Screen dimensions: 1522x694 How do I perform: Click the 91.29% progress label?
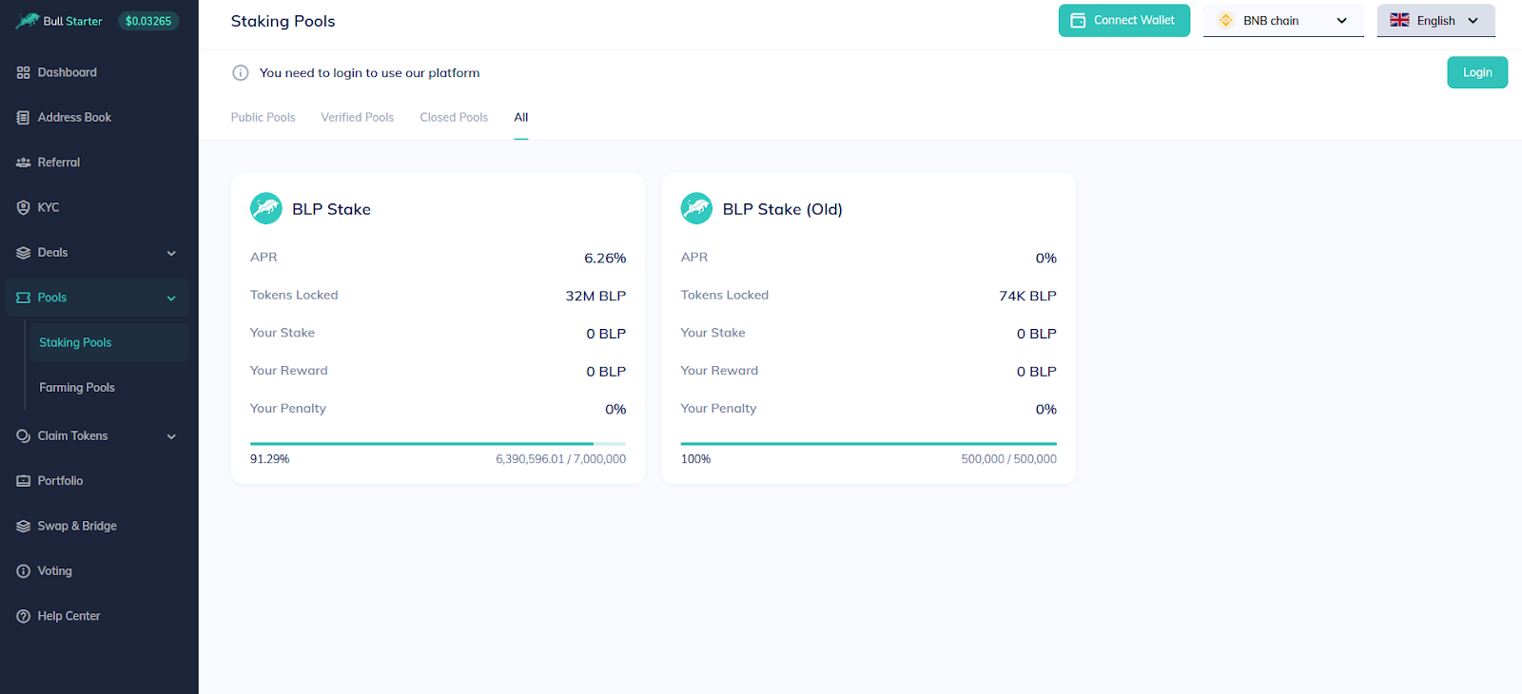point(270,459)
